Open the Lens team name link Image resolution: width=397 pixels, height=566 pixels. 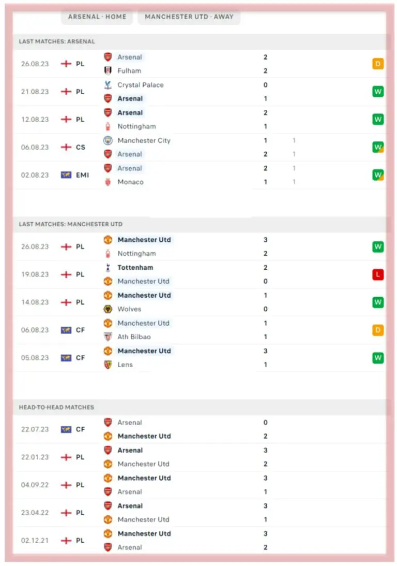tap(125, 365)
